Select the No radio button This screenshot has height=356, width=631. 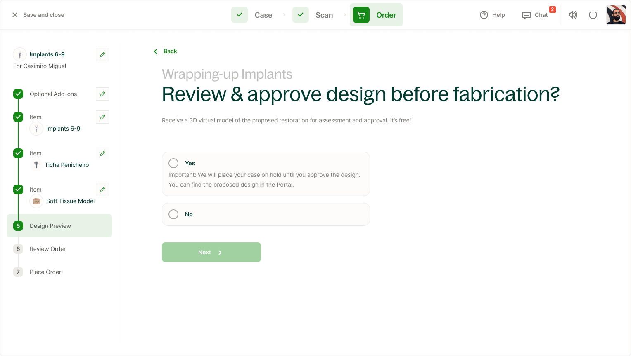[x=173, y=214]
